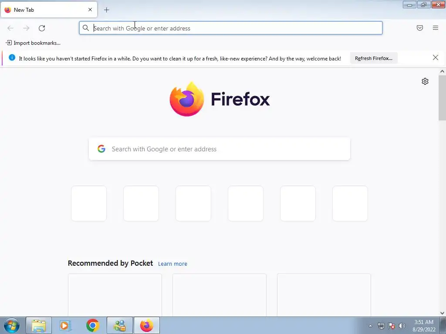
Task: Open Google Chrome from the taskbar
Action: 93,325
